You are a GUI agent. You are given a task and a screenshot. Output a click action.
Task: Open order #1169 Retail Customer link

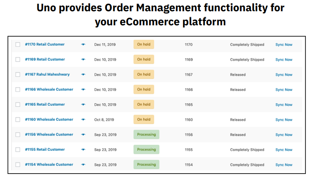coord(45,59)
